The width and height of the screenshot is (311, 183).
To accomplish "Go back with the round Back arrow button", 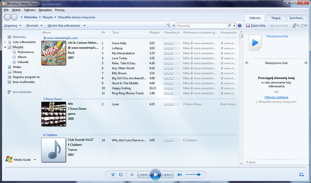I will [x=8, y=17].
